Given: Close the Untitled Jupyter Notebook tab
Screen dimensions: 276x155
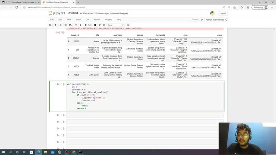Looking at the screenshot, I should (73, 2).
